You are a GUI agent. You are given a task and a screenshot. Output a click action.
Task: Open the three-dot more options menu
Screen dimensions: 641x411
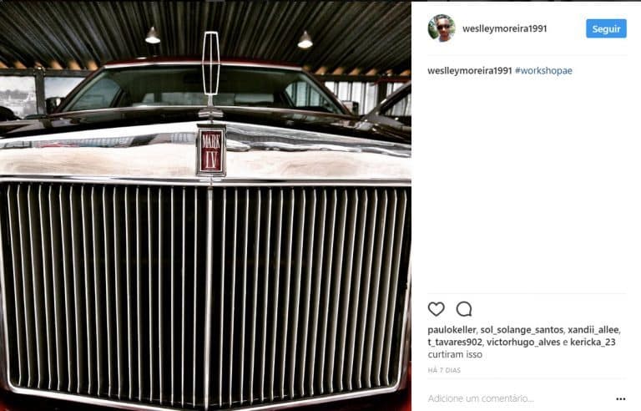tap(621, 398)
